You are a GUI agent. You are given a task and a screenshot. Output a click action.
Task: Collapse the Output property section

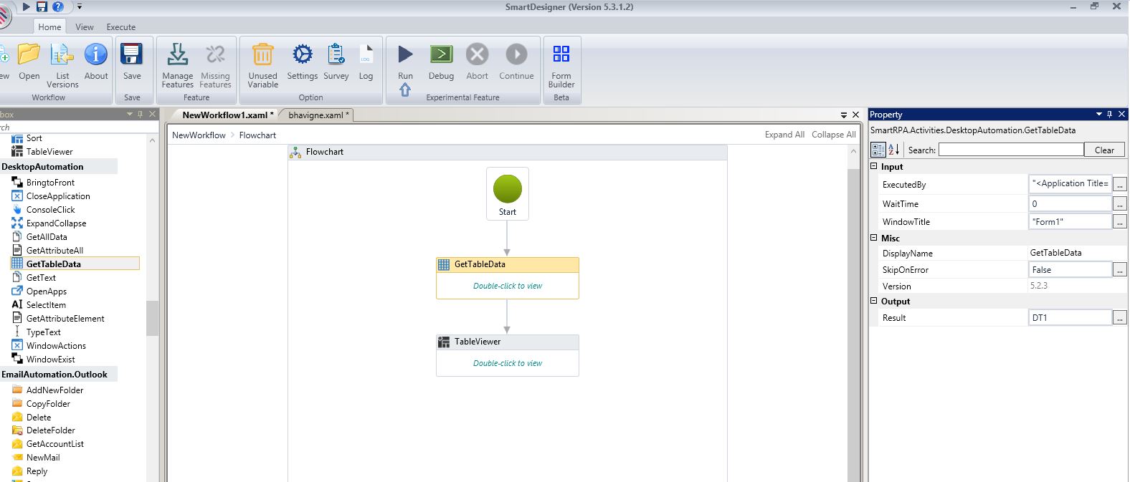(874, 301)
